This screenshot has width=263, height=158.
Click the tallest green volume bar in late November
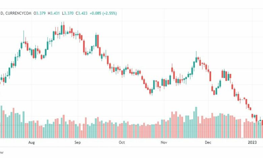click(196, 123)
